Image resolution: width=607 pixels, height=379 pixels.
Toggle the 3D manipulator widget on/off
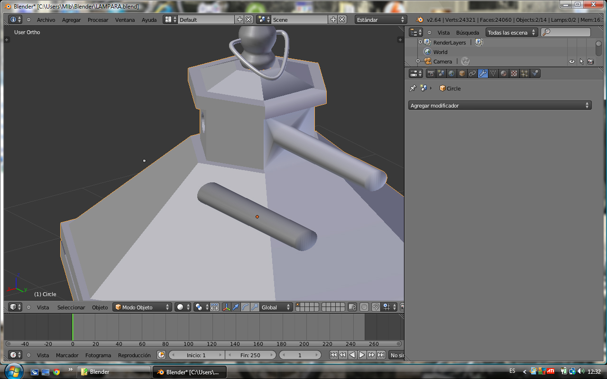pyautogui.click(x=226, y=307)
